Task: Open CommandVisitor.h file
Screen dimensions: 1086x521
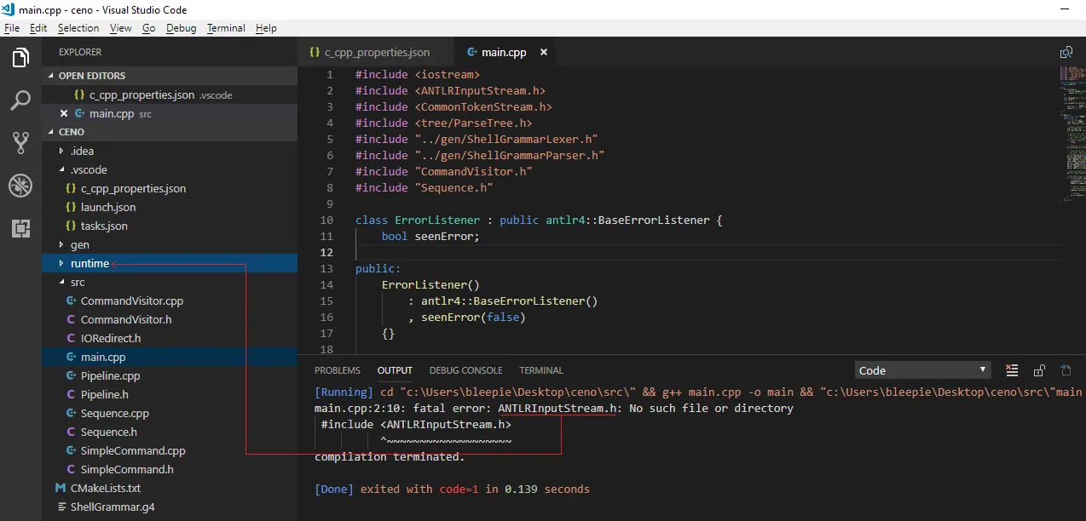Action: point(170,319)
